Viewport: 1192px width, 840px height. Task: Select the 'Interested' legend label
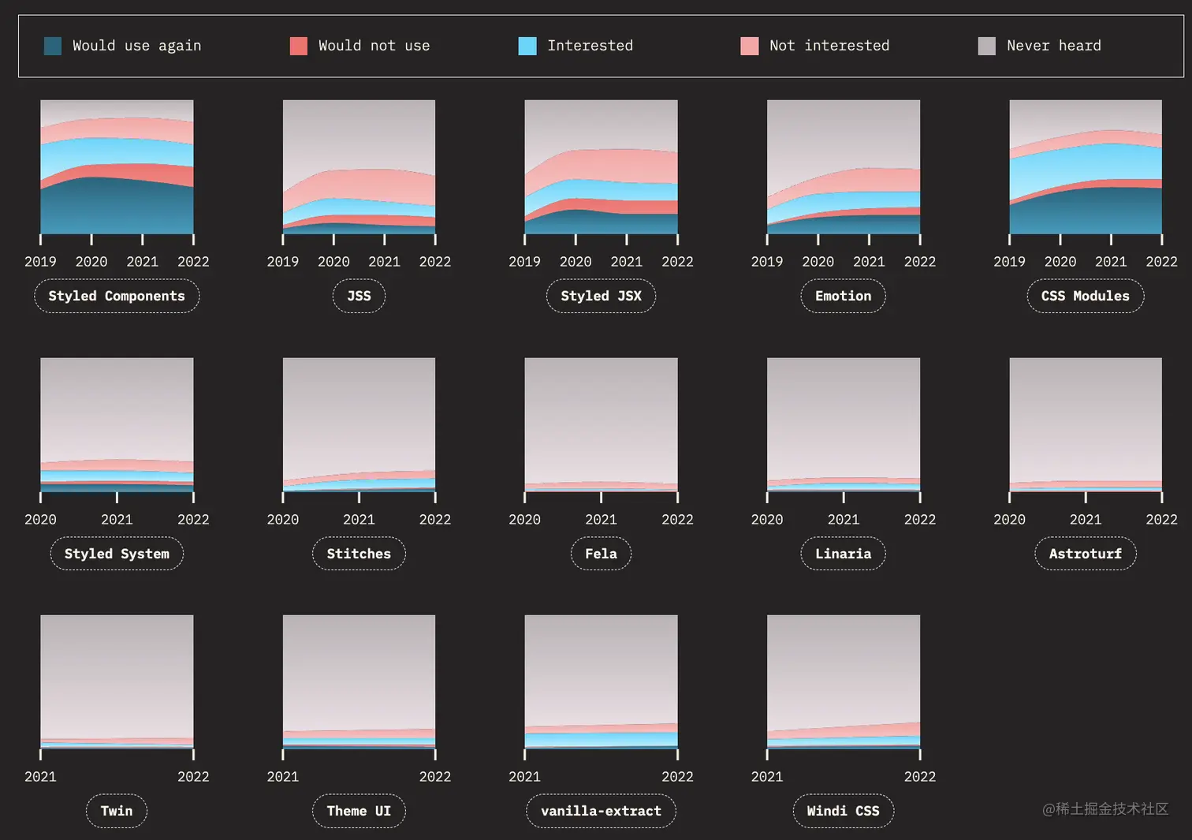[x=590, y=46]
